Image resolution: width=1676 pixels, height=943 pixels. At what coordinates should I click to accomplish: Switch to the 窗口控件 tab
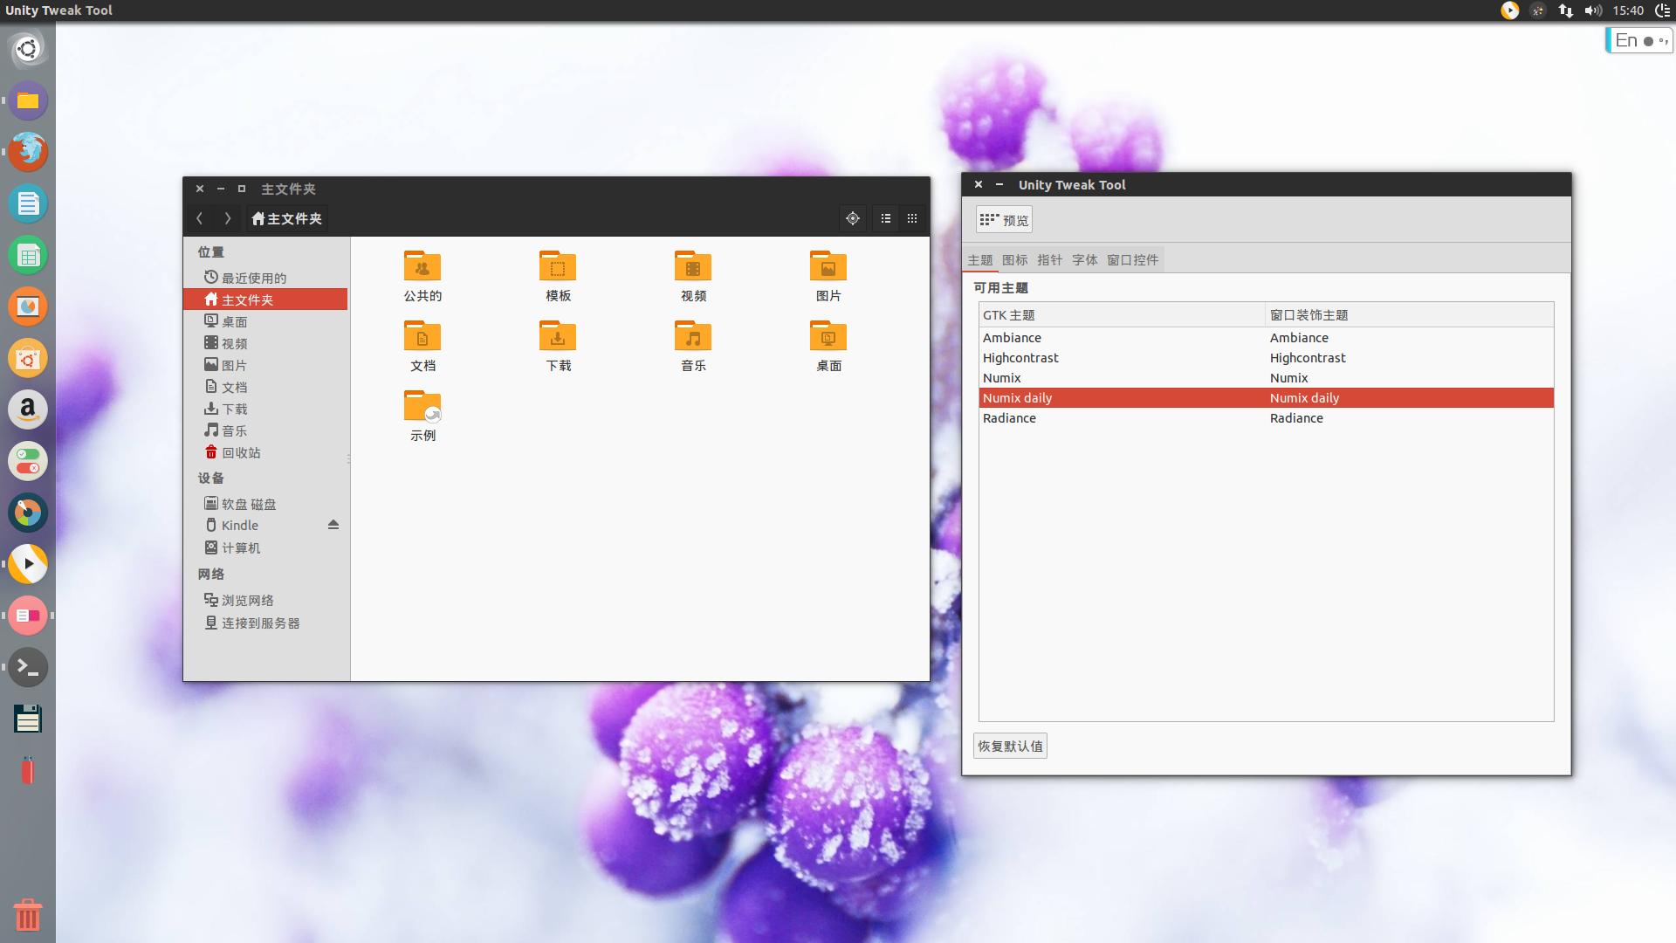[x=1133, y=260]
